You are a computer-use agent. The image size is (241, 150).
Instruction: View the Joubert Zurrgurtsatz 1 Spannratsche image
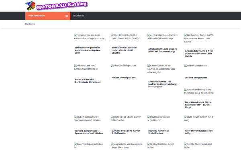click(x=87, y=118)
